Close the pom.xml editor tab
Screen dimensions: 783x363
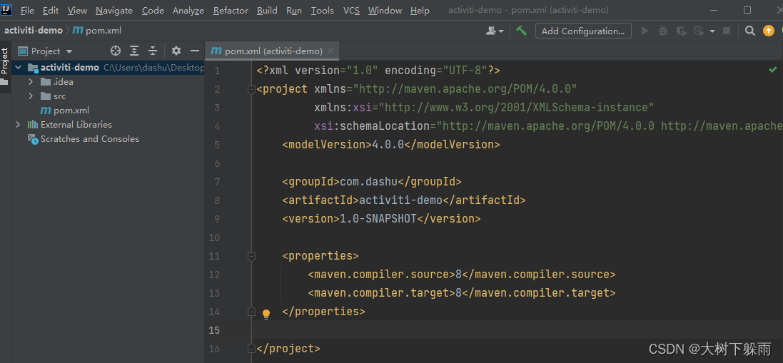(x=330, y=51)
